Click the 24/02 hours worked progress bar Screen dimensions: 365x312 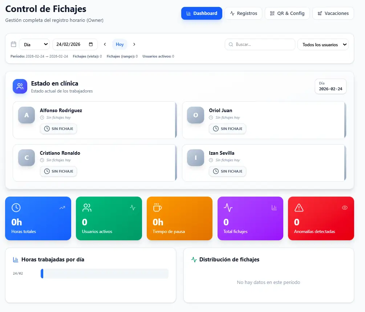pyautogui.click(x=104, y=273)
